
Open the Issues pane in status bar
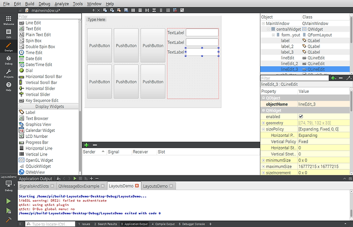[x=84, y=224]
